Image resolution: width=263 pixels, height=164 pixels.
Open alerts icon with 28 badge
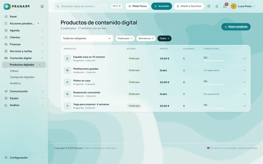pyautogui.click(x=225, y=6)
